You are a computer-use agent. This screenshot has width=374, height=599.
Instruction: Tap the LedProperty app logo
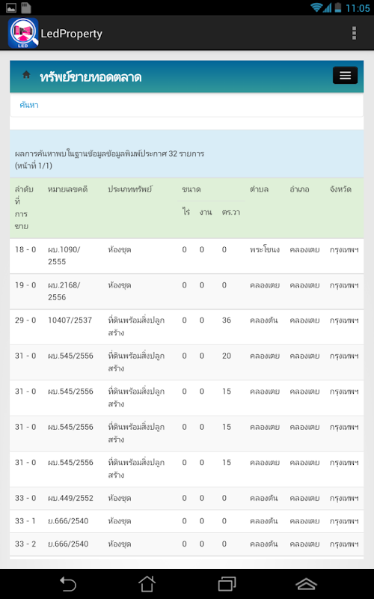(x=23, y=33)
